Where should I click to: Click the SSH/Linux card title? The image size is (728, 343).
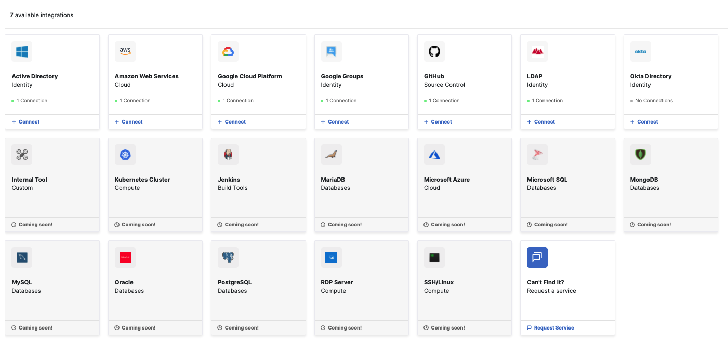[x=439, y=282]
